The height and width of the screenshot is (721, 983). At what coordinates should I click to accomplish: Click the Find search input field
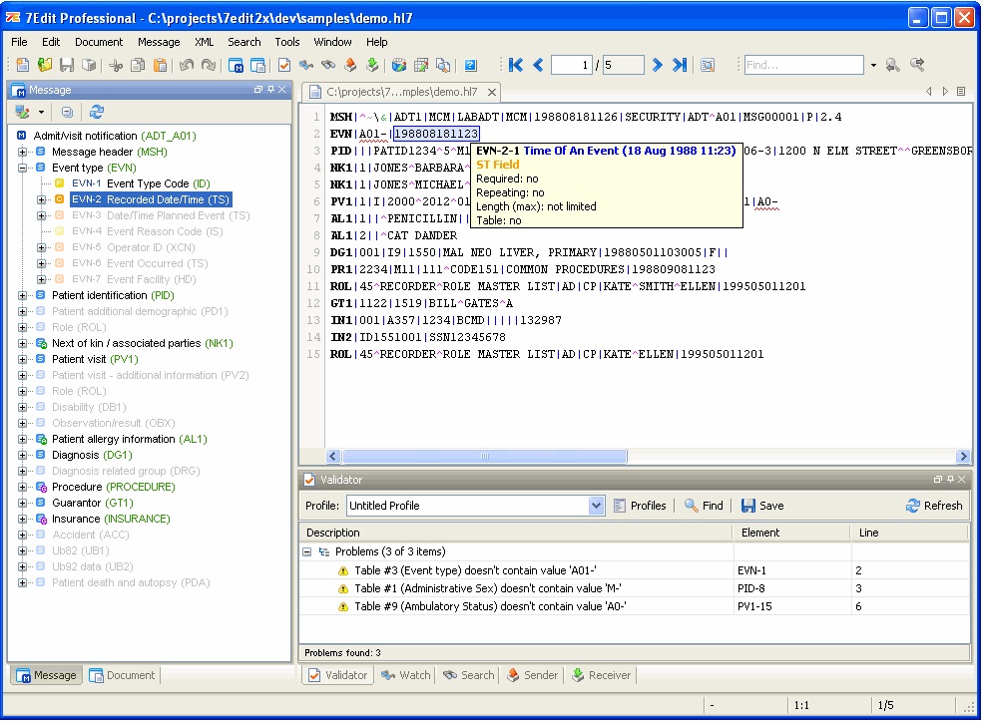(803, 66)
